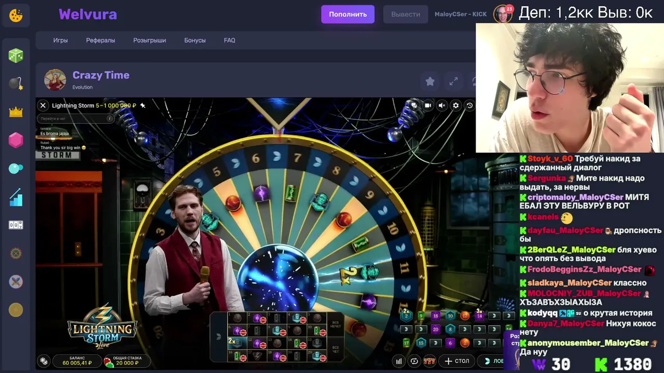Open the gold coin game icon
This screenshot has width=664, height=373.
pos(16,310)
